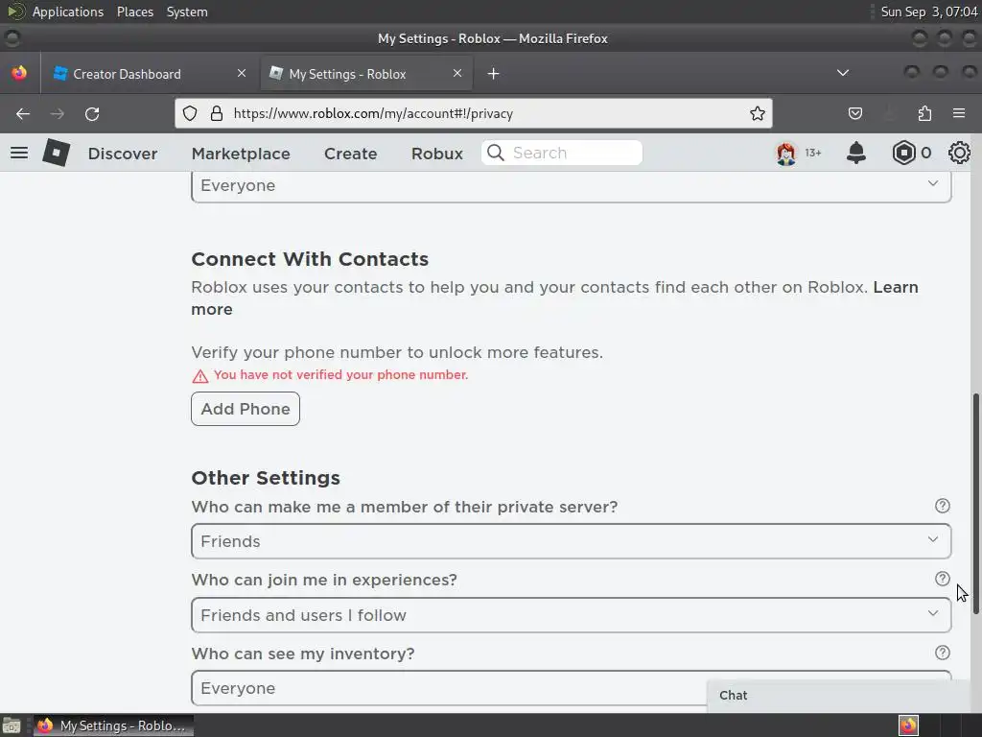Close the My Settings - Roblox tab
982x737 pixels.
[x=457, y=73]
